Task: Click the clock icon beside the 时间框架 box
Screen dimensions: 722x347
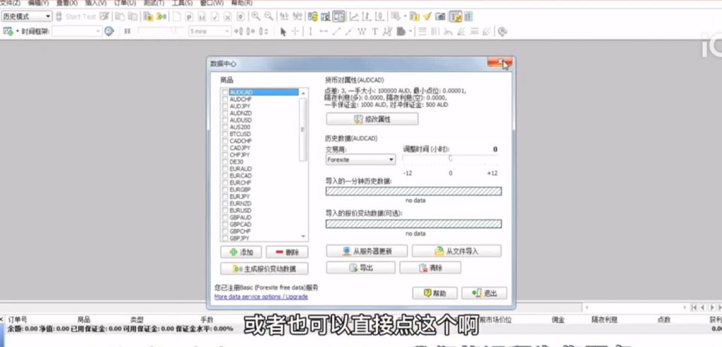Action: point(109,31)
